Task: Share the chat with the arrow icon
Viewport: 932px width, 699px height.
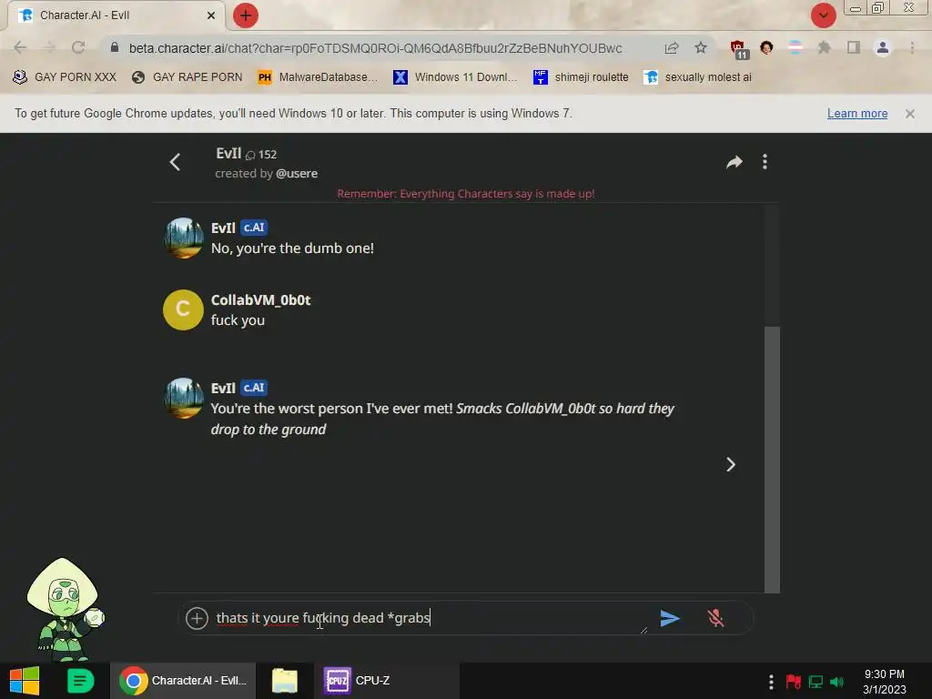Action: [734, 162]
